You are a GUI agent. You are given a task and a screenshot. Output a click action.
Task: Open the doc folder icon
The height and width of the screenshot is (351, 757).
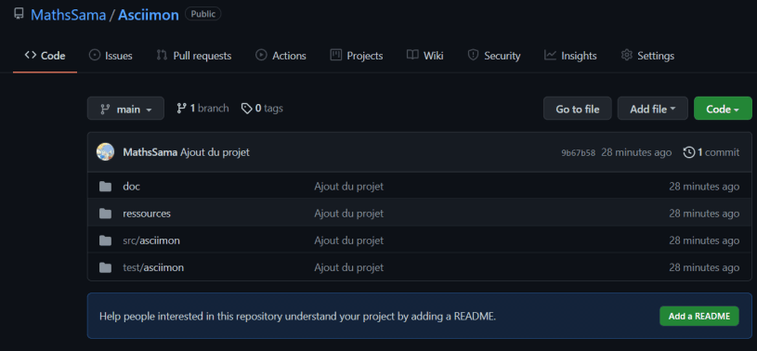[105, 187]
